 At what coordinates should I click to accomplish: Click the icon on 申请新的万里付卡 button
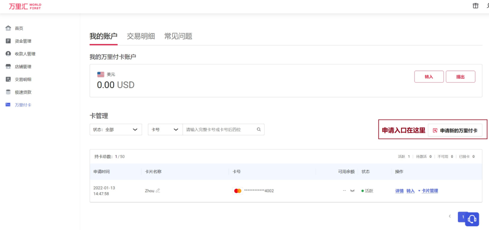(x=435, y=130)
